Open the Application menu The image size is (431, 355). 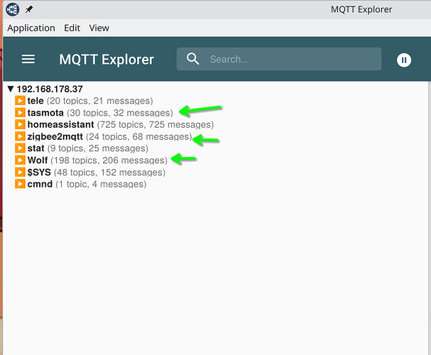pyautogui.click(x=31, y=28)
